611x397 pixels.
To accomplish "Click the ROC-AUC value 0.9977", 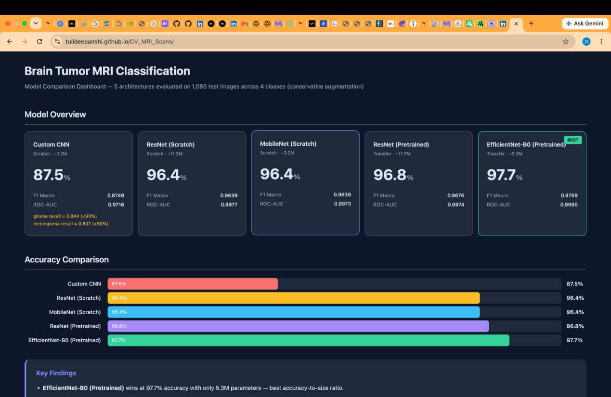I will [229, 205].
